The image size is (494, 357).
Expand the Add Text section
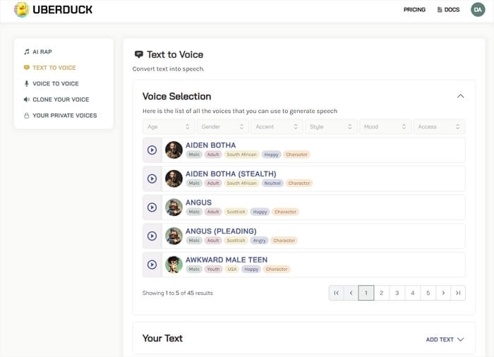pos(445,339)
